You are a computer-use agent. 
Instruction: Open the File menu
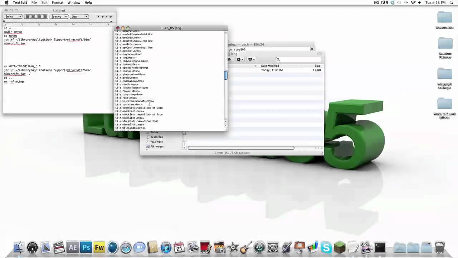click(34, 3)
